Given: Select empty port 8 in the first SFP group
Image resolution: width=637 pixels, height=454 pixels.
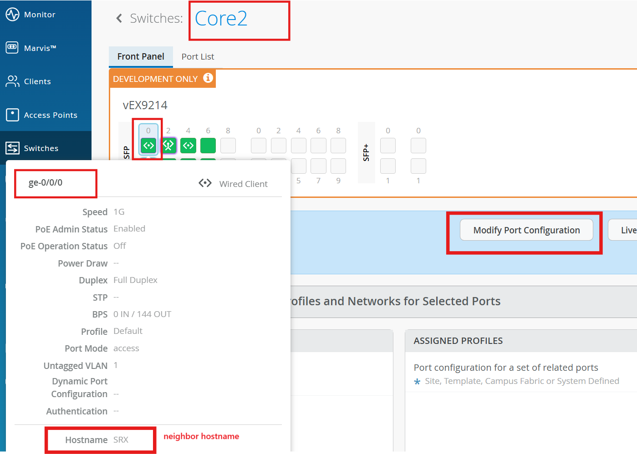Looking at the screenshot, I should pos(228,146).
